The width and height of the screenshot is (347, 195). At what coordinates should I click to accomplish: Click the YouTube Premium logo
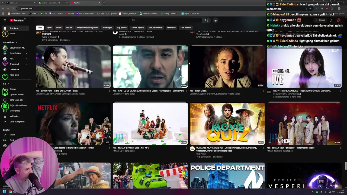[17, 20]
